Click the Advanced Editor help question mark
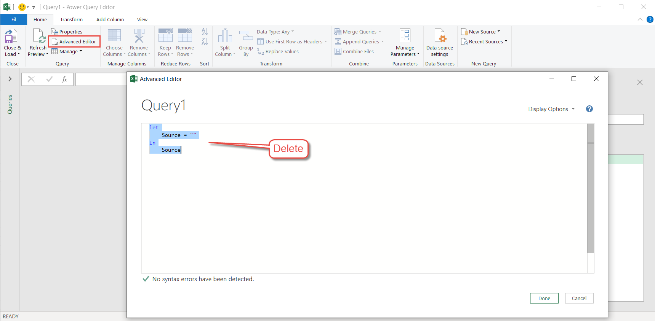 589,109
